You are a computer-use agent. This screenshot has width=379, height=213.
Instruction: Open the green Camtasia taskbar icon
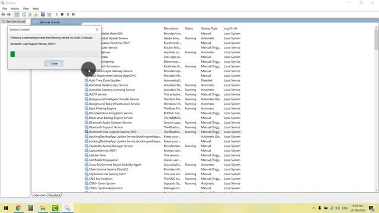click(55, 208)
